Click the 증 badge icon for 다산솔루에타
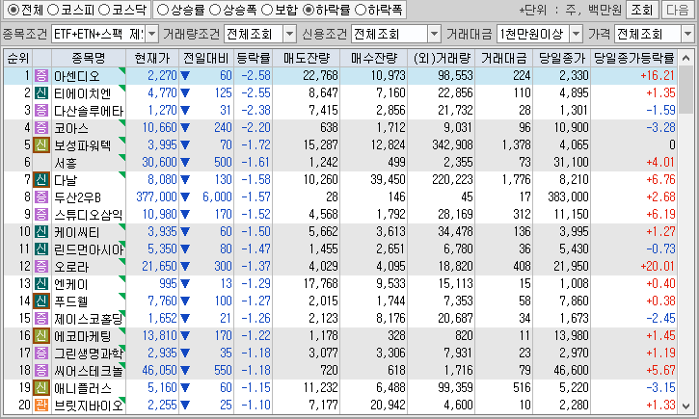Screen dimensions: 699x419 (x=41, y=111)
